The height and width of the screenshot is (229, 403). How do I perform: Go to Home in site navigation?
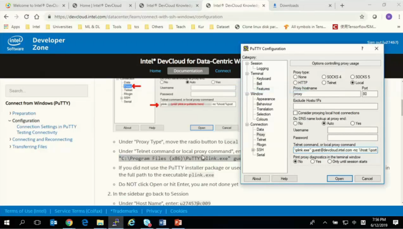coord(155,71)
